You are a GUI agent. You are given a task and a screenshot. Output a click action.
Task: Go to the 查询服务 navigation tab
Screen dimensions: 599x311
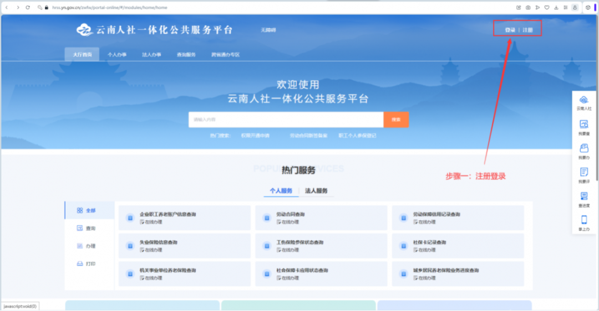coord(186,55)
